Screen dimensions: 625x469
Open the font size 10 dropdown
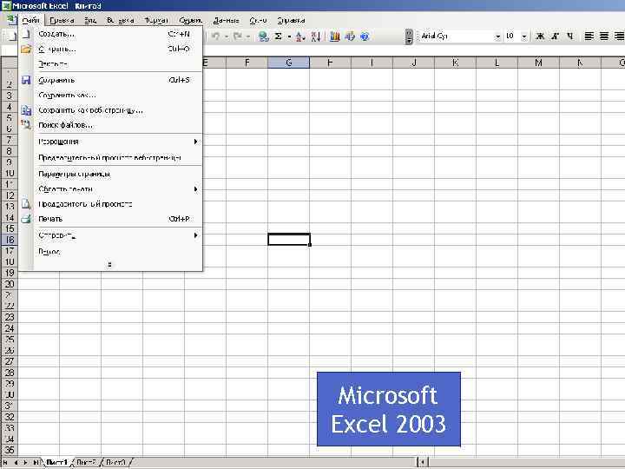524,36
